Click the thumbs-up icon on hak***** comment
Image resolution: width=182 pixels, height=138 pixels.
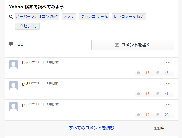tap(138, 73)
